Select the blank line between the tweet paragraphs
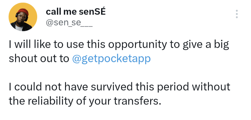 119,73
